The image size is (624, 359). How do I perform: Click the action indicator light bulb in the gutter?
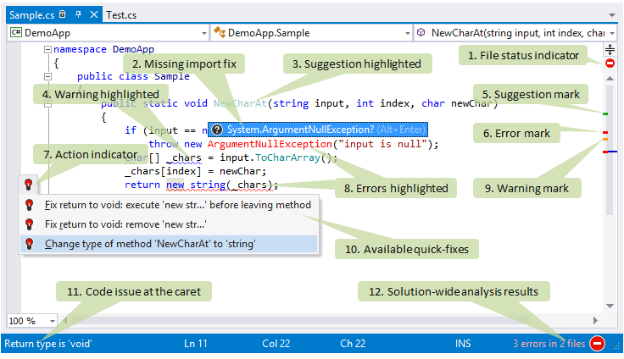(28, 184)
